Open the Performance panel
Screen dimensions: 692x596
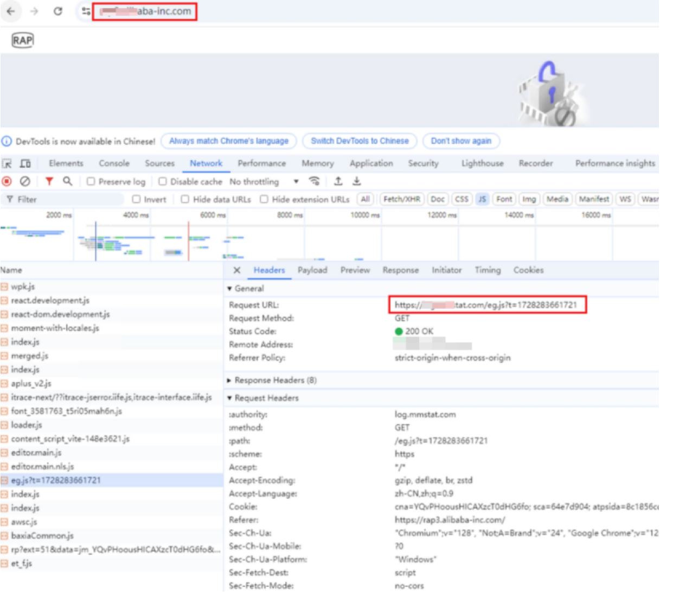[262, 163]
